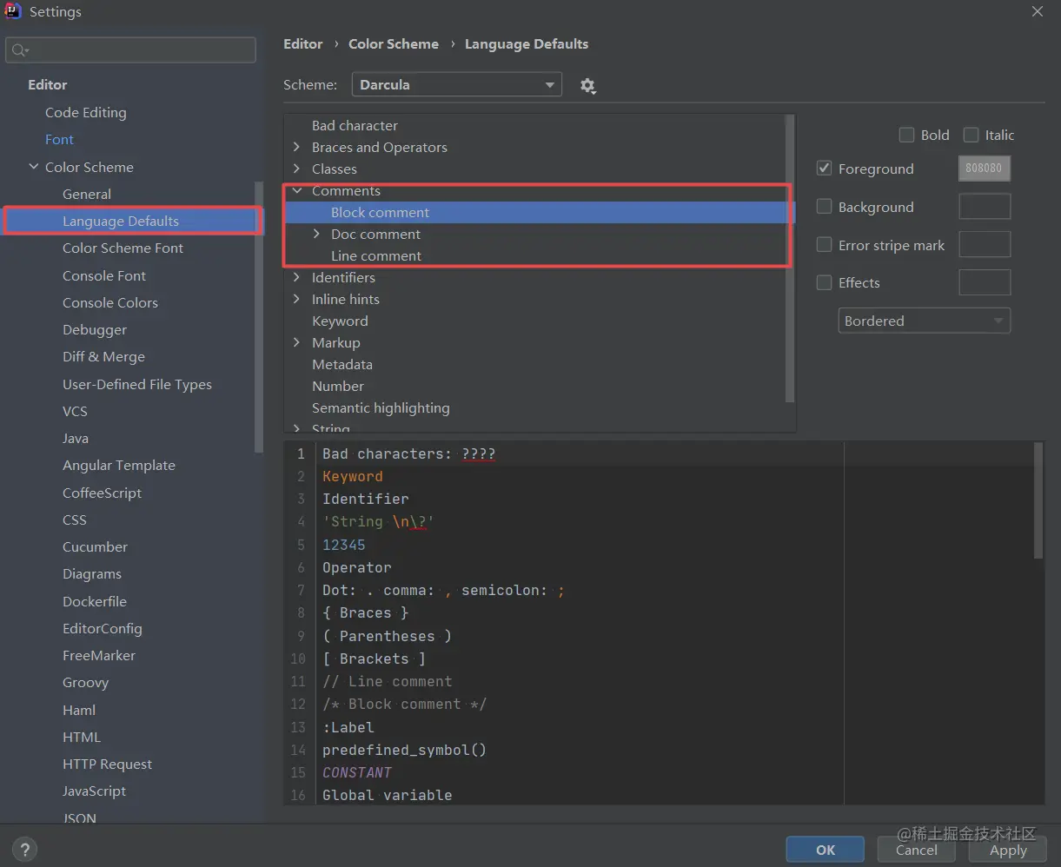Select Line comment in the list
This screenshot has height=867, width=1061.
pyautogui.click(x=376, y=255)
